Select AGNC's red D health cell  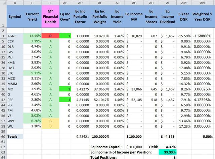(x=50, y=36)
